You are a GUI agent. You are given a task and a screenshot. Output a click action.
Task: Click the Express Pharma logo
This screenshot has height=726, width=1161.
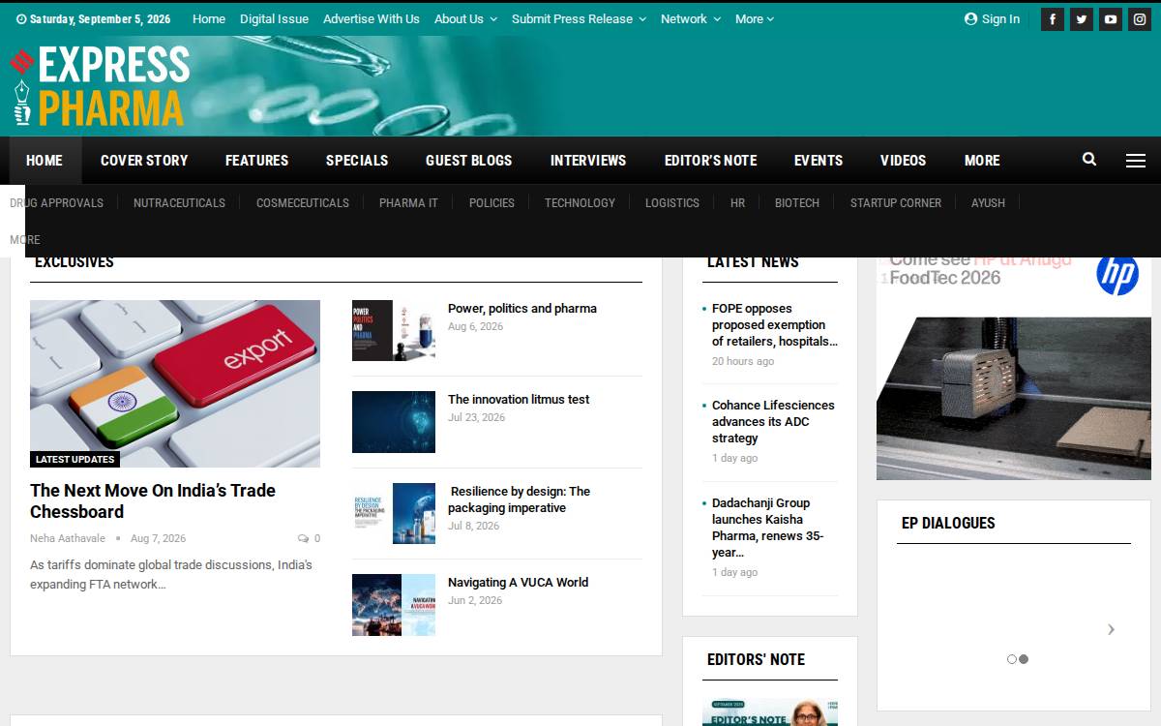pos(100,86)
